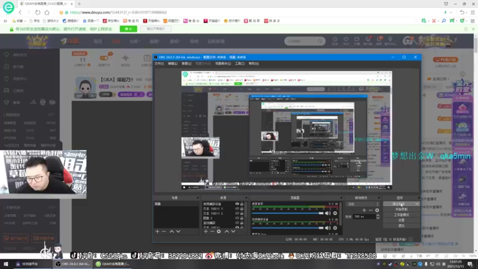
Task: Open the OBS 编辑 menu
Action: [173, 63]
